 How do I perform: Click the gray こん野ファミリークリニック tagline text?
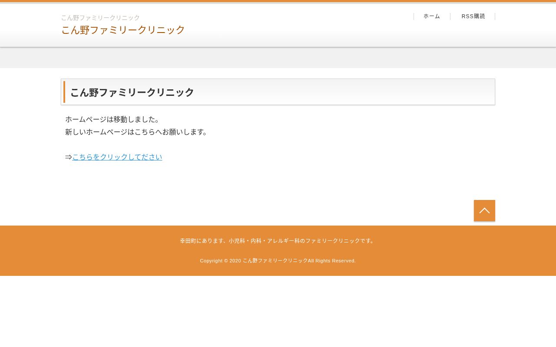[x=100, y=18]
